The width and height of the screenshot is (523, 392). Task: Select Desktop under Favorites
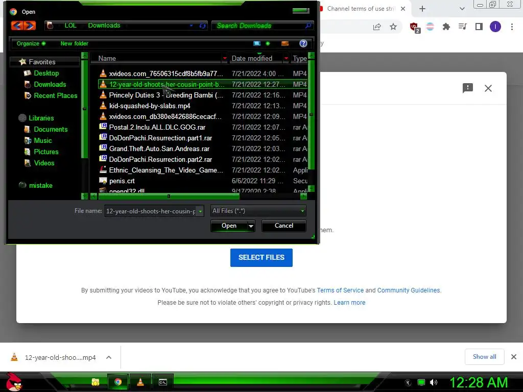46,73
